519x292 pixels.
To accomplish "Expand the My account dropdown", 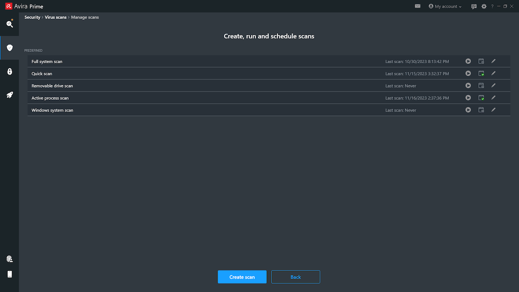I will tap(445, 6).
